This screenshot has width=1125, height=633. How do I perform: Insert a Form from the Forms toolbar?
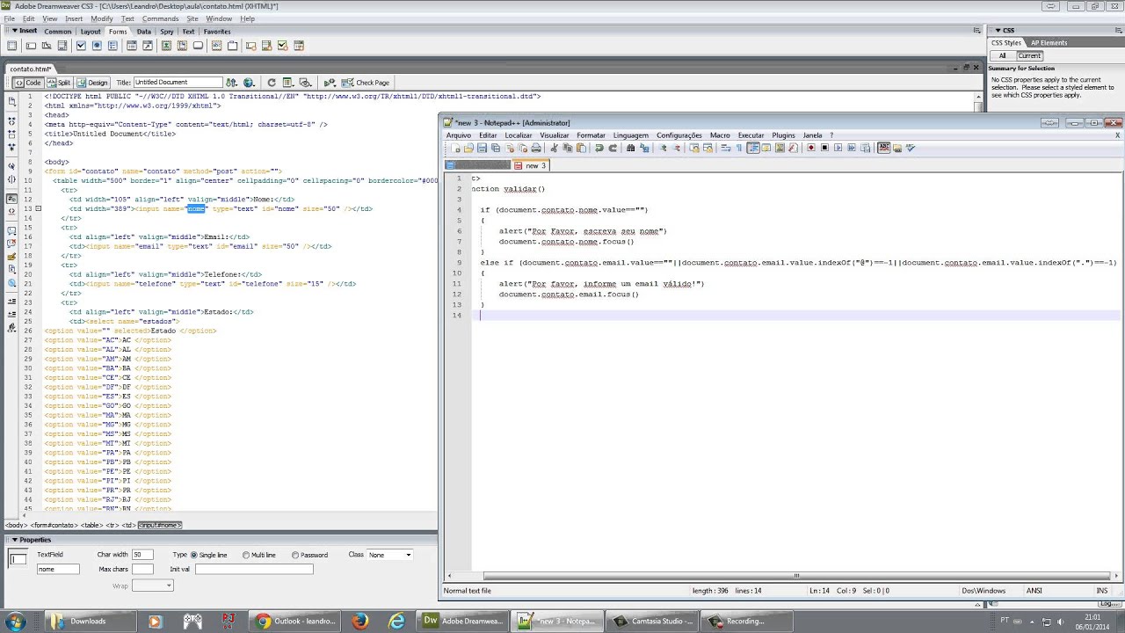(x=11, y=46)
